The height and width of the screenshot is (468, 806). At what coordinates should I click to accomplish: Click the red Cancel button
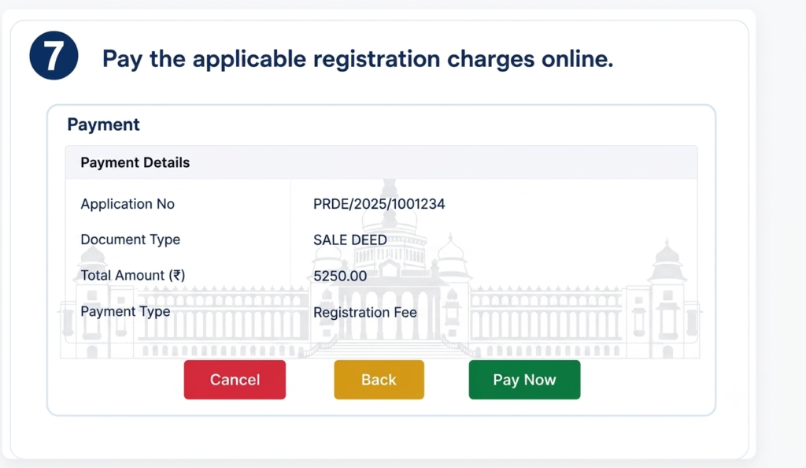tap(235, 380)
